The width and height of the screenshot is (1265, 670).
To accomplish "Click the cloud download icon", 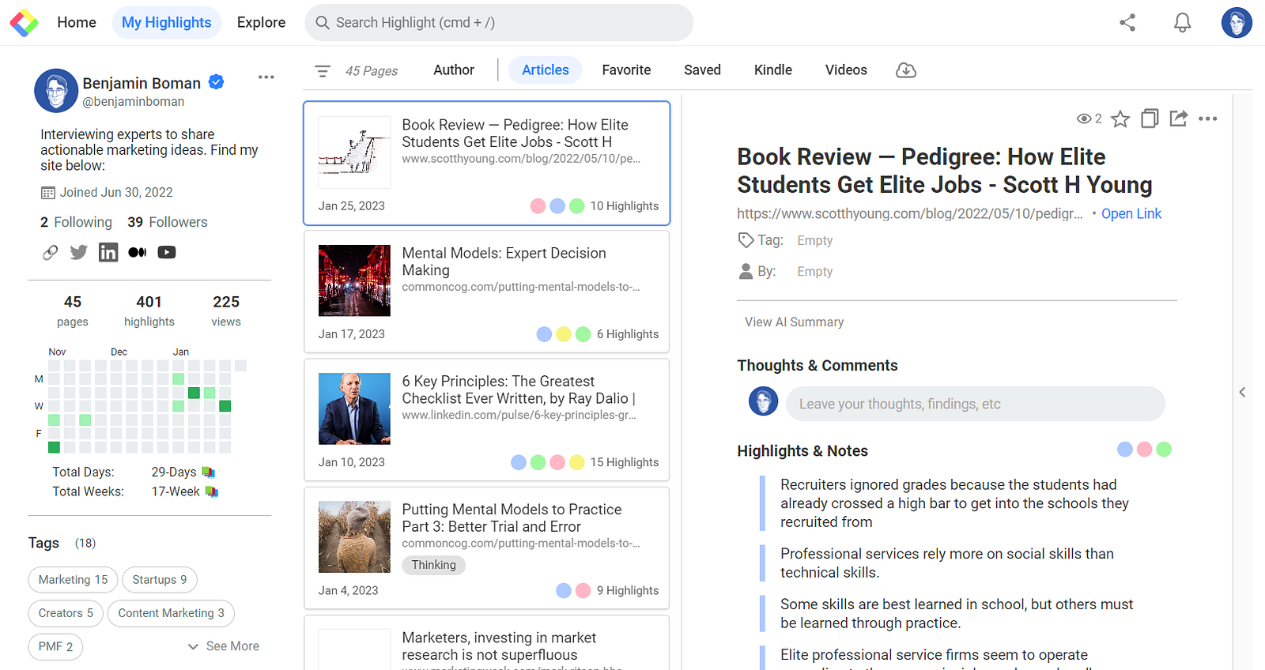I will [906, 70].
